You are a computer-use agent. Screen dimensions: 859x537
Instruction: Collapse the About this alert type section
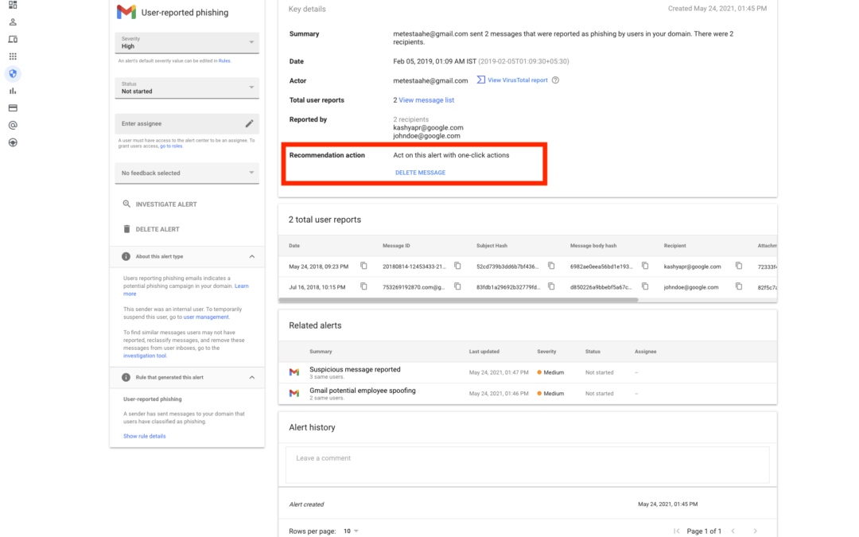point(252,256)
